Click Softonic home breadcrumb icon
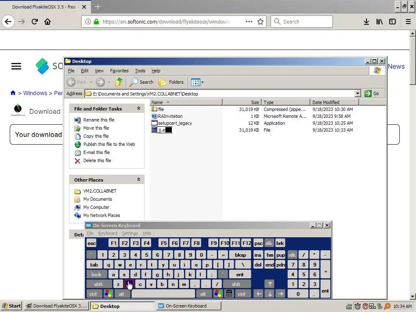Image resolution: width=416 pixels, height=312 pixels. point(13,93)
